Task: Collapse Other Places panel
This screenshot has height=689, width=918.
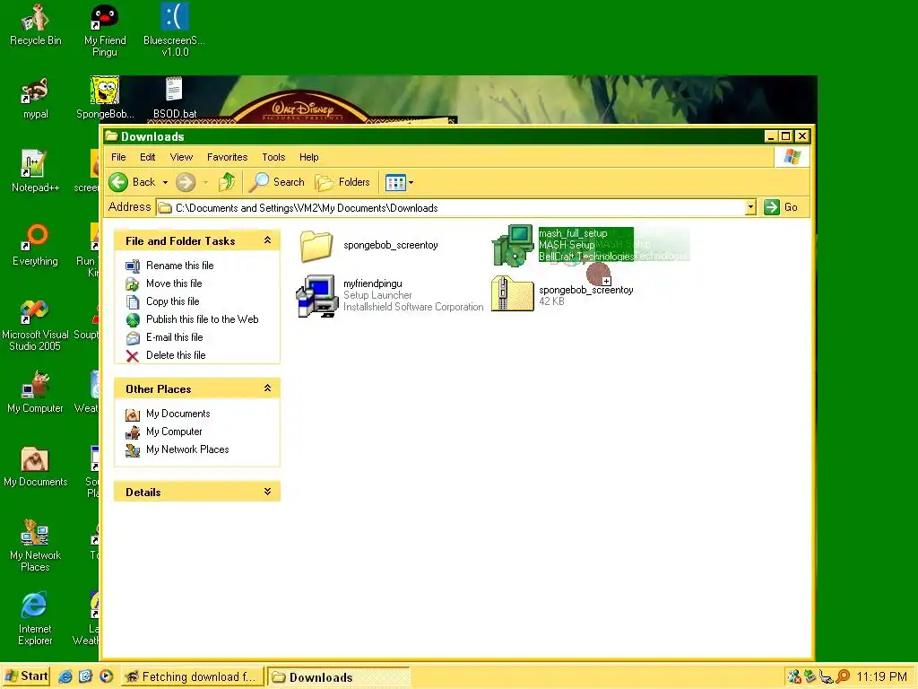Action: [267, 388]
